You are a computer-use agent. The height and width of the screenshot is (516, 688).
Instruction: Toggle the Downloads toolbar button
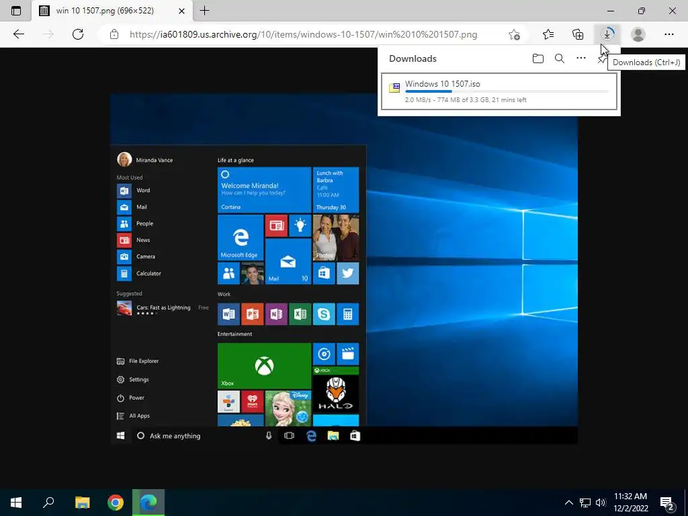[607, 34]
